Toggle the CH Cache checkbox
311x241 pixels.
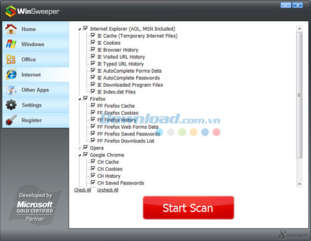93,162
